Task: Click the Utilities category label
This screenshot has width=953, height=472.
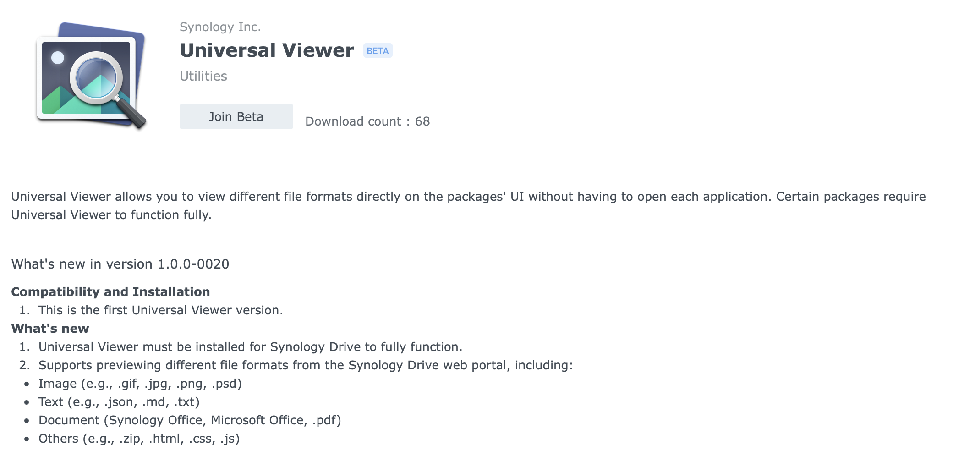Action: pos(203,76)
